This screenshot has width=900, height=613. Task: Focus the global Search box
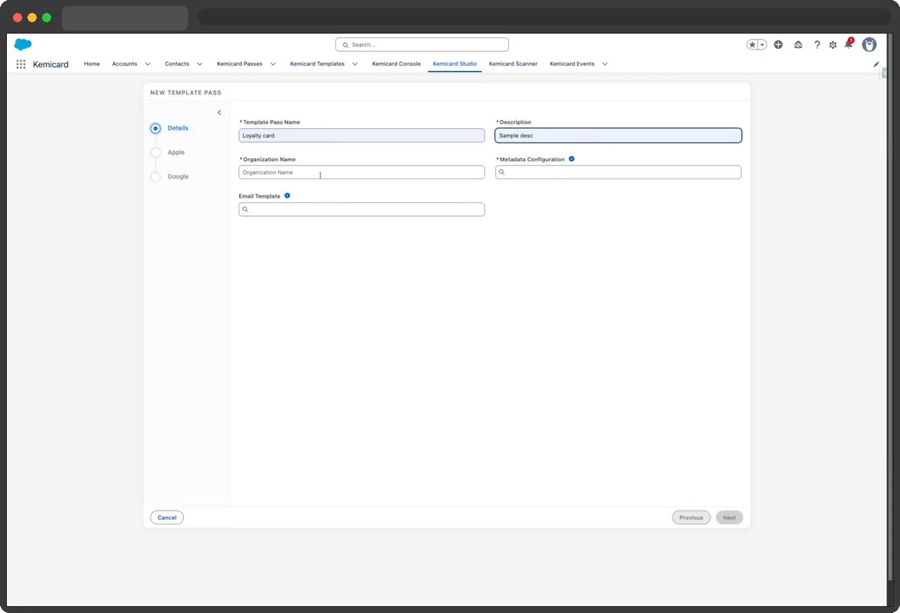(422, 45)
